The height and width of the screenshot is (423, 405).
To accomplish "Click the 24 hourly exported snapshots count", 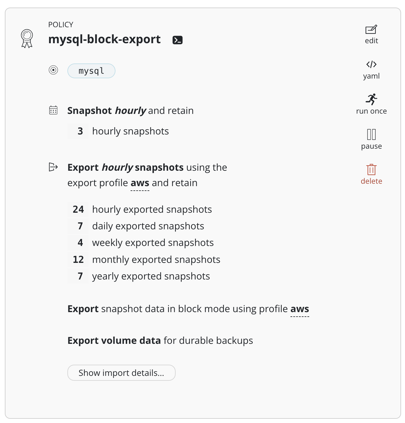I will 78,209.
